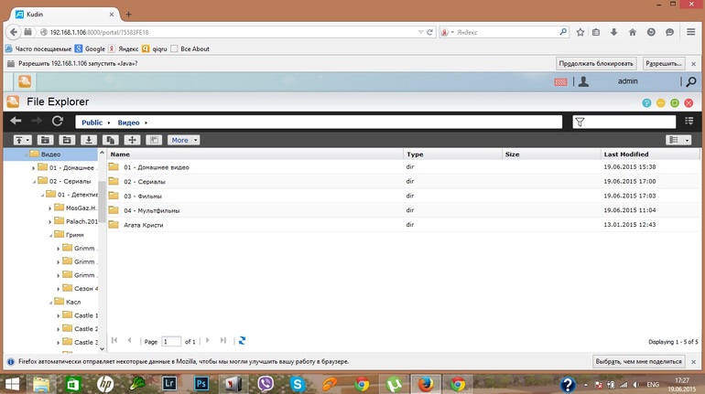The width and height of the screenshot is (705, 394).
Task: Click the admin user profile icon
Action: [583, 82]
